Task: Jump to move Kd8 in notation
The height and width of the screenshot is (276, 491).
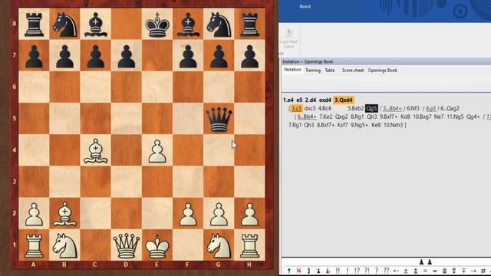Action: (405, 117)
